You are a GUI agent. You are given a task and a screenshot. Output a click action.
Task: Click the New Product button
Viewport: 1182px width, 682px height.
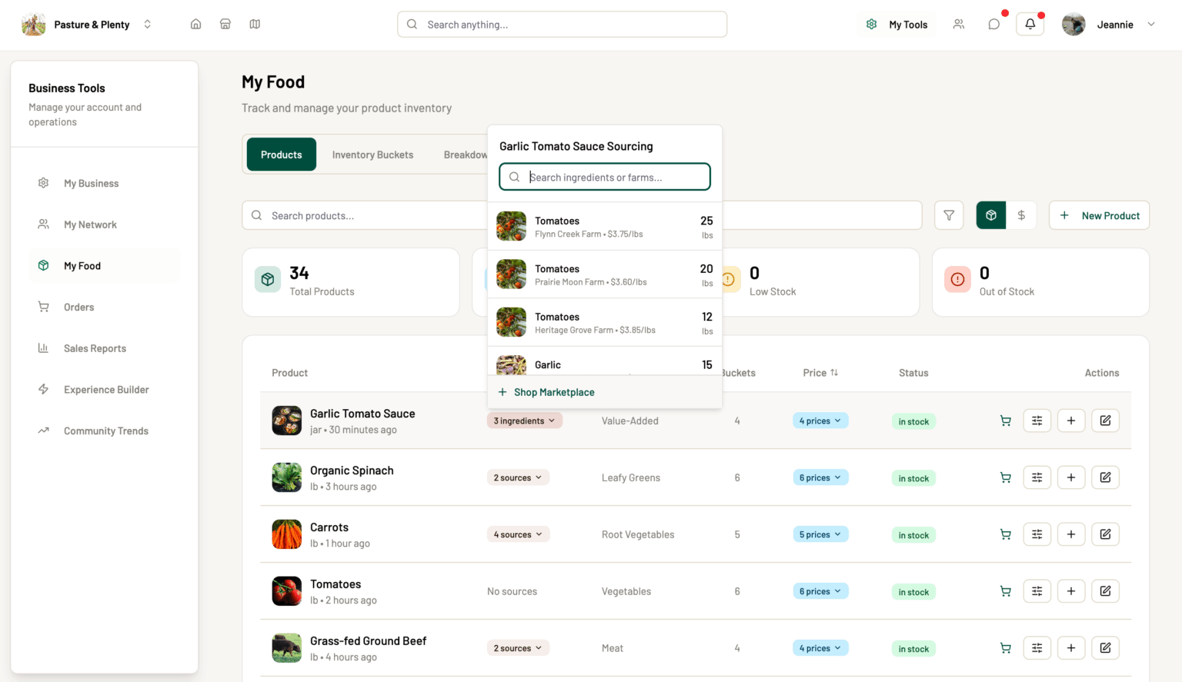coord(1099,215)
